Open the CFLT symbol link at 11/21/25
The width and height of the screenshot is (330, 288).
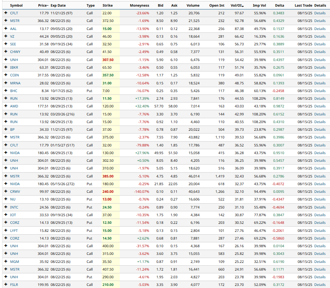coord(14,13)
